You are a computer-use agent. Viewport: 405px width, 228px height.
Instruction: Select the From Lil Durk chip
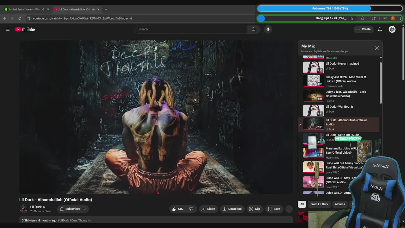319,204
